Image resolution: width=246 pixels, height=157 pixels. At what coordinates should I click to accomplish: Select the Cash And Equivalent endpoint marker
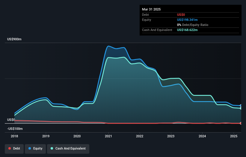pos(241,108)
